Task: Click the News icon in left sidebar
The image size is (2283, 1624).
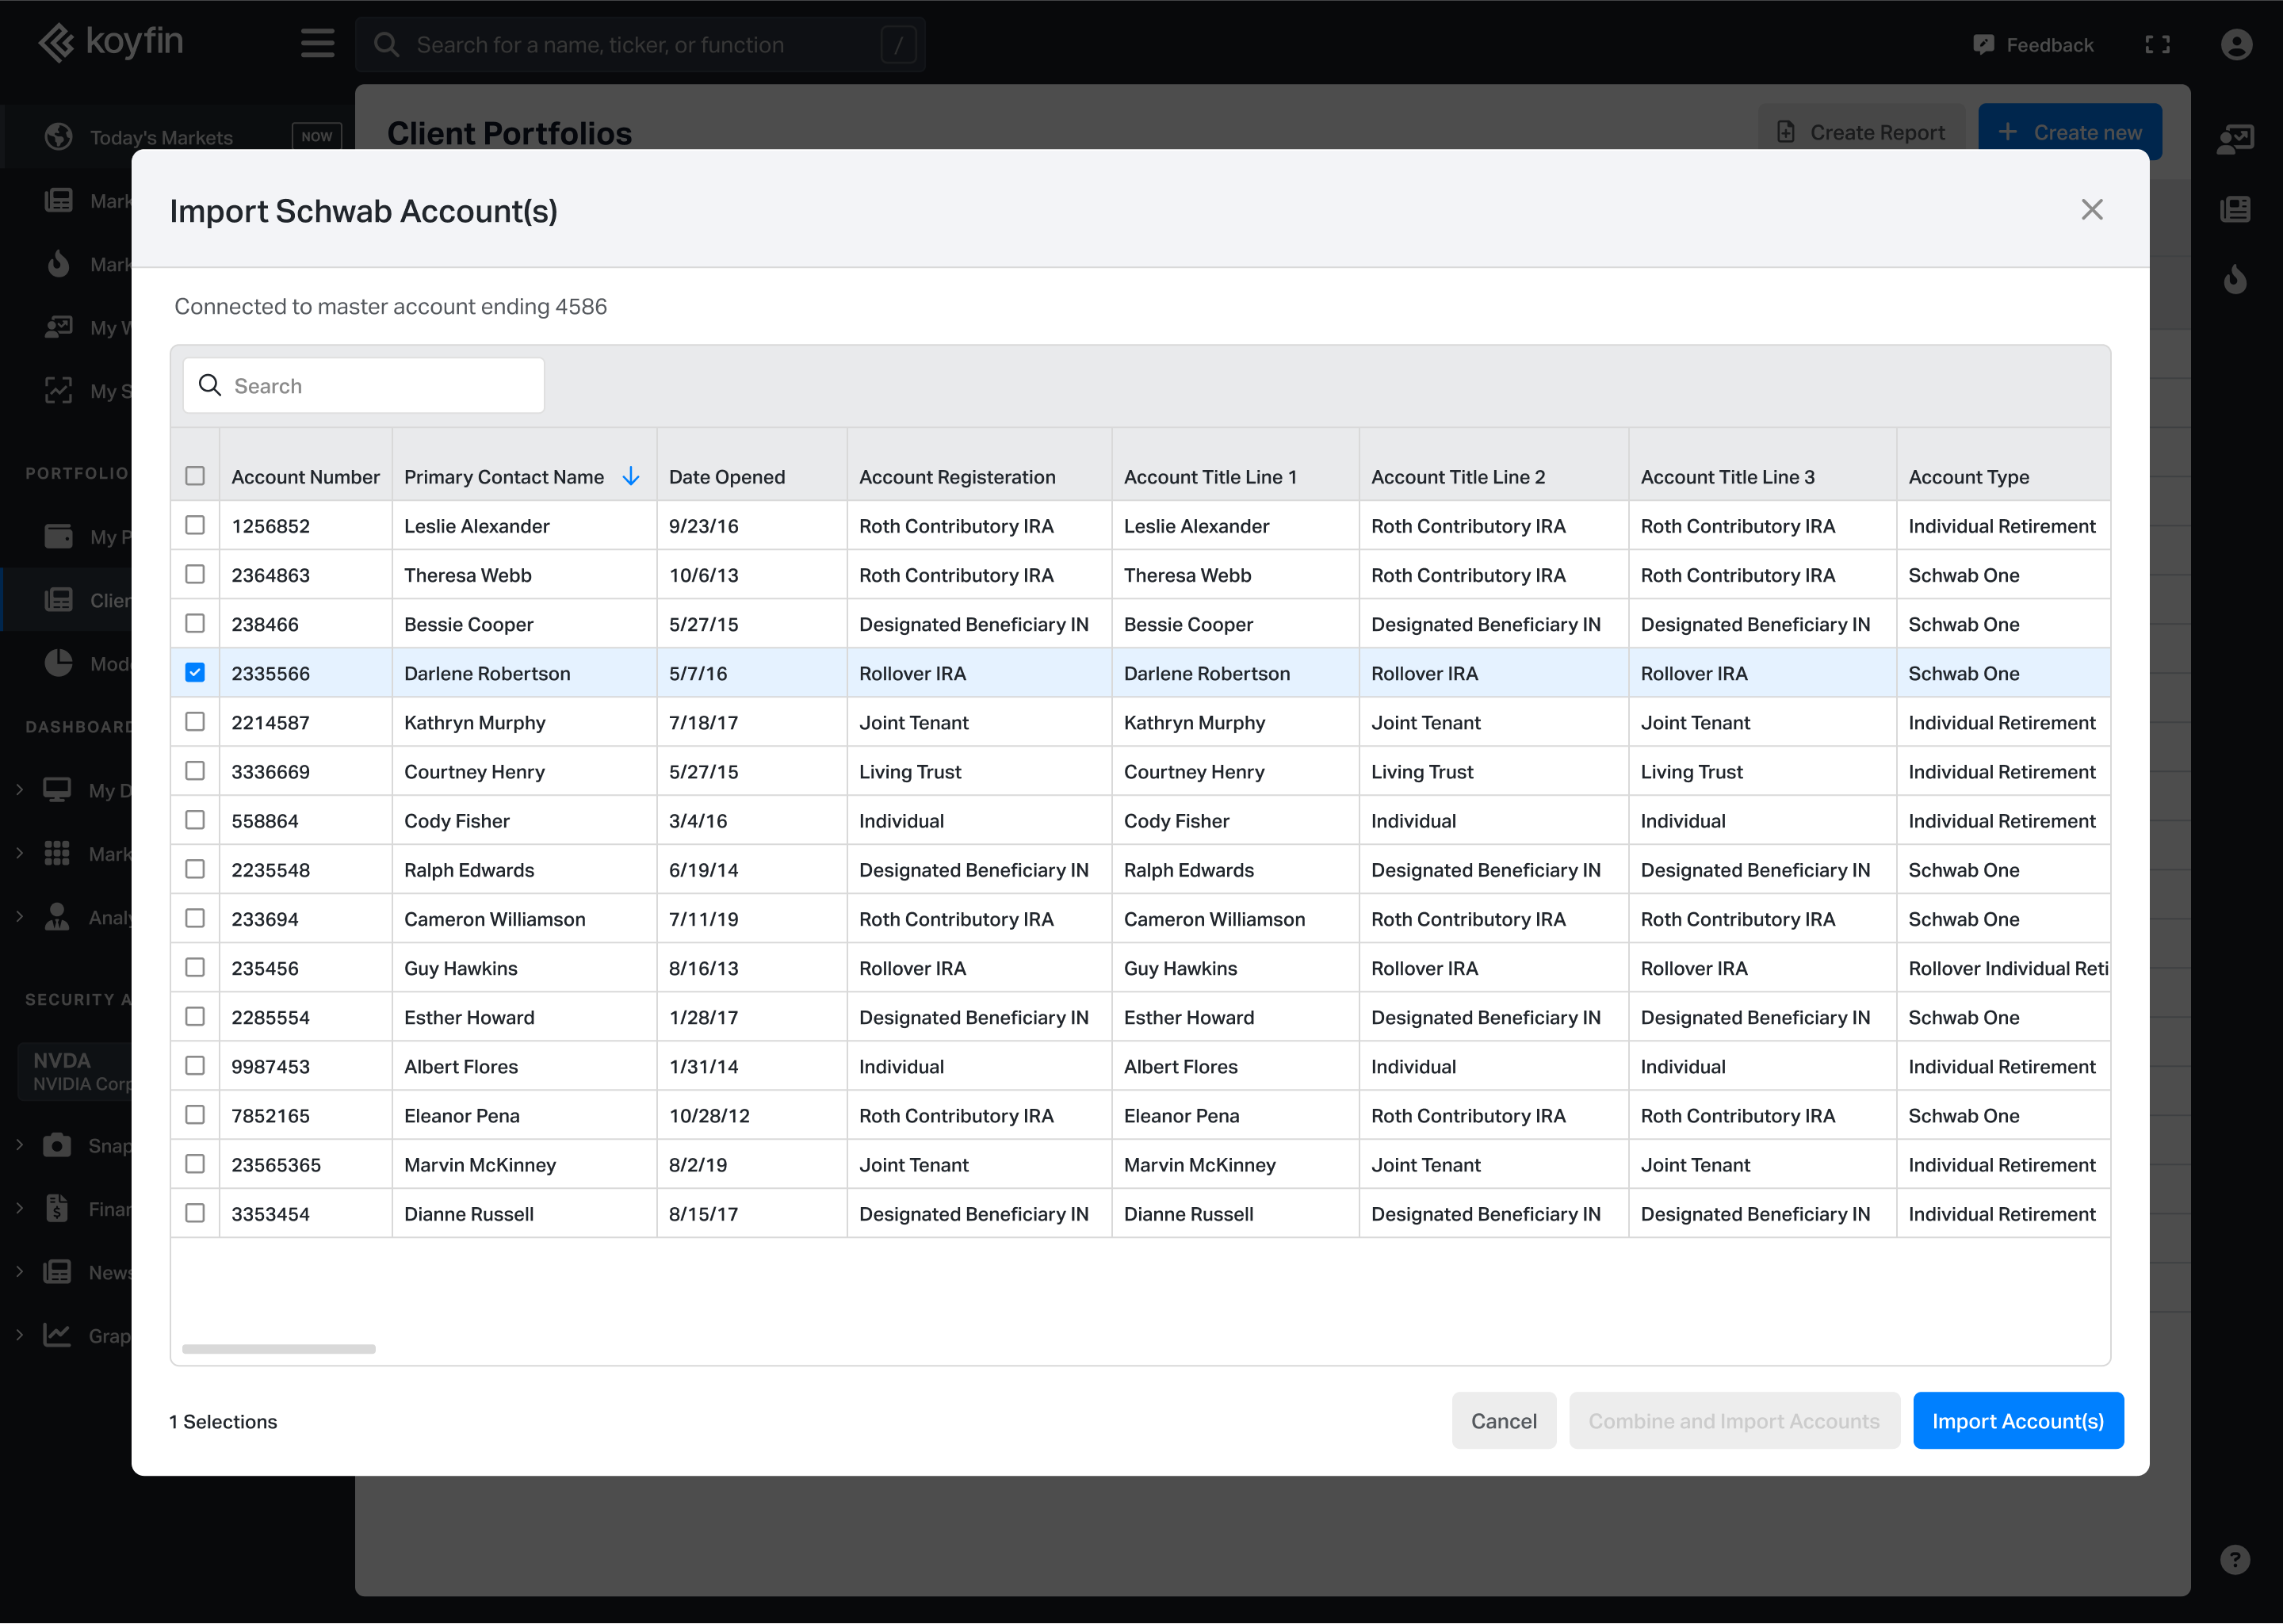Action: click(57, 1272)
